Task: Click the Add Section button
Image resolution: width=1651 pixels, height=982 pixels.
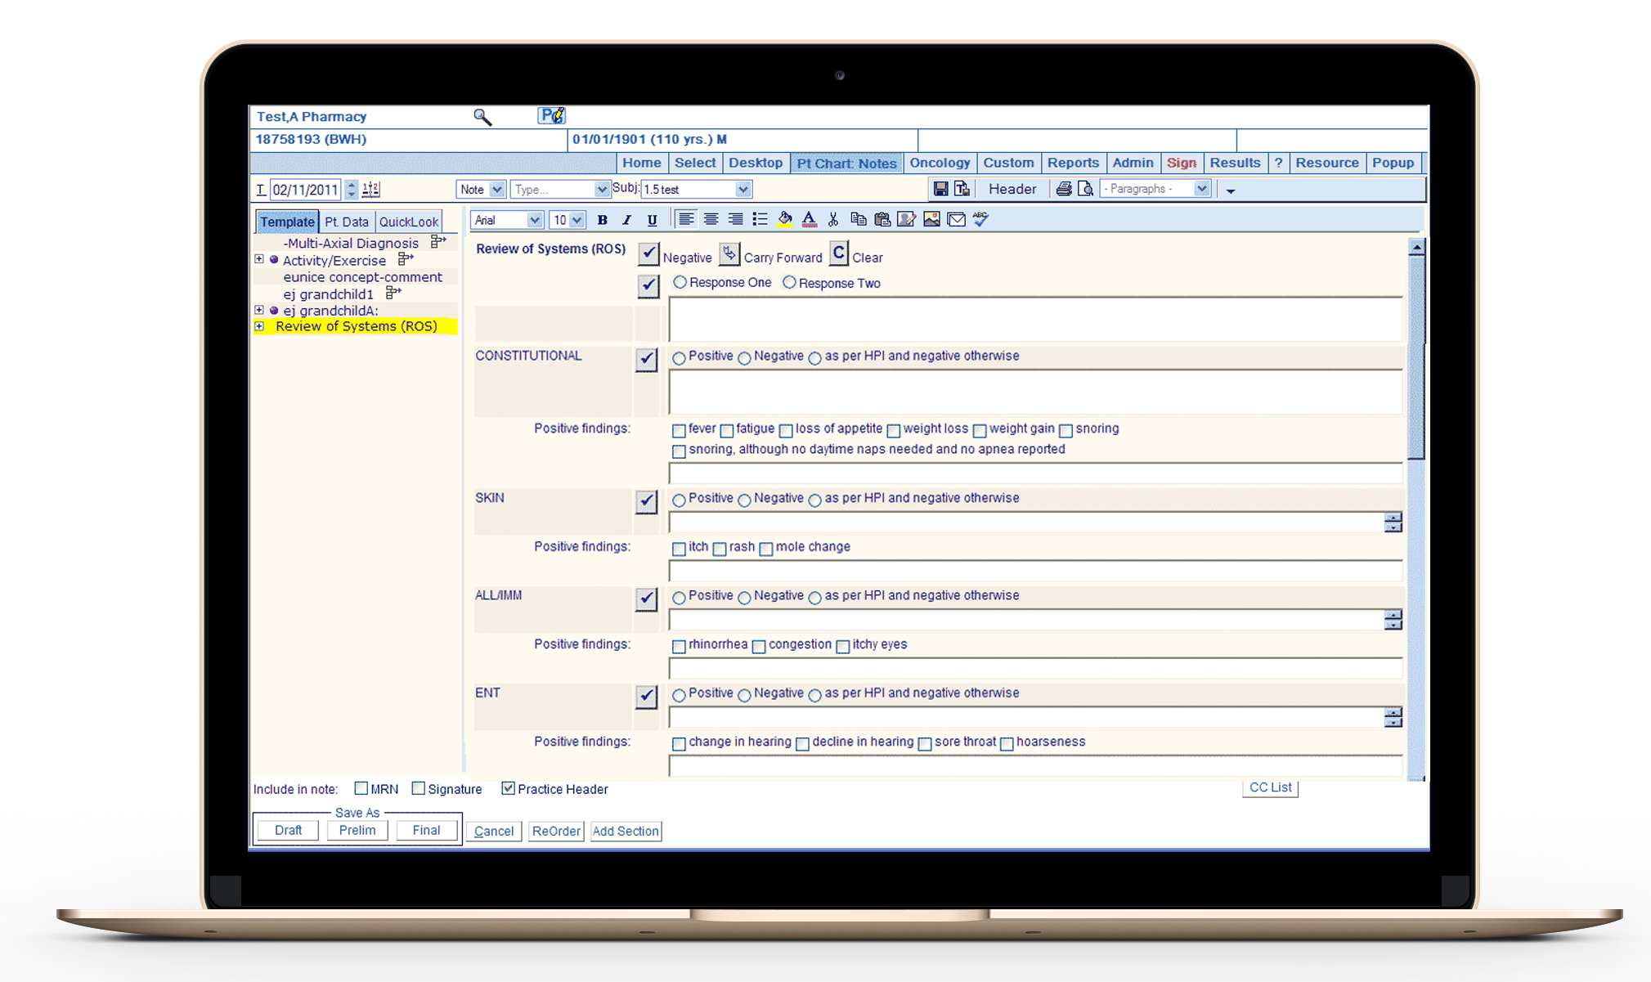Action: (626, 831)
